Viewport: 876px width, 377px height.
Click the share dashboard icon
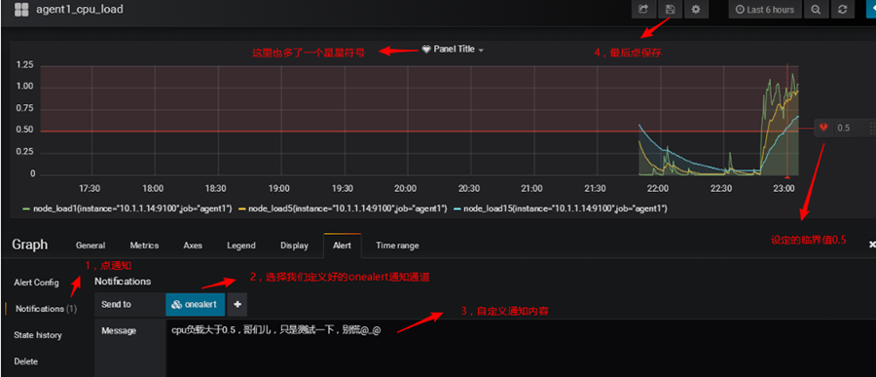(x=643, y=10)
